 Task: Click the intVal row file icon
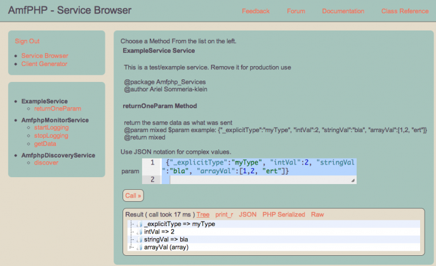140,232
